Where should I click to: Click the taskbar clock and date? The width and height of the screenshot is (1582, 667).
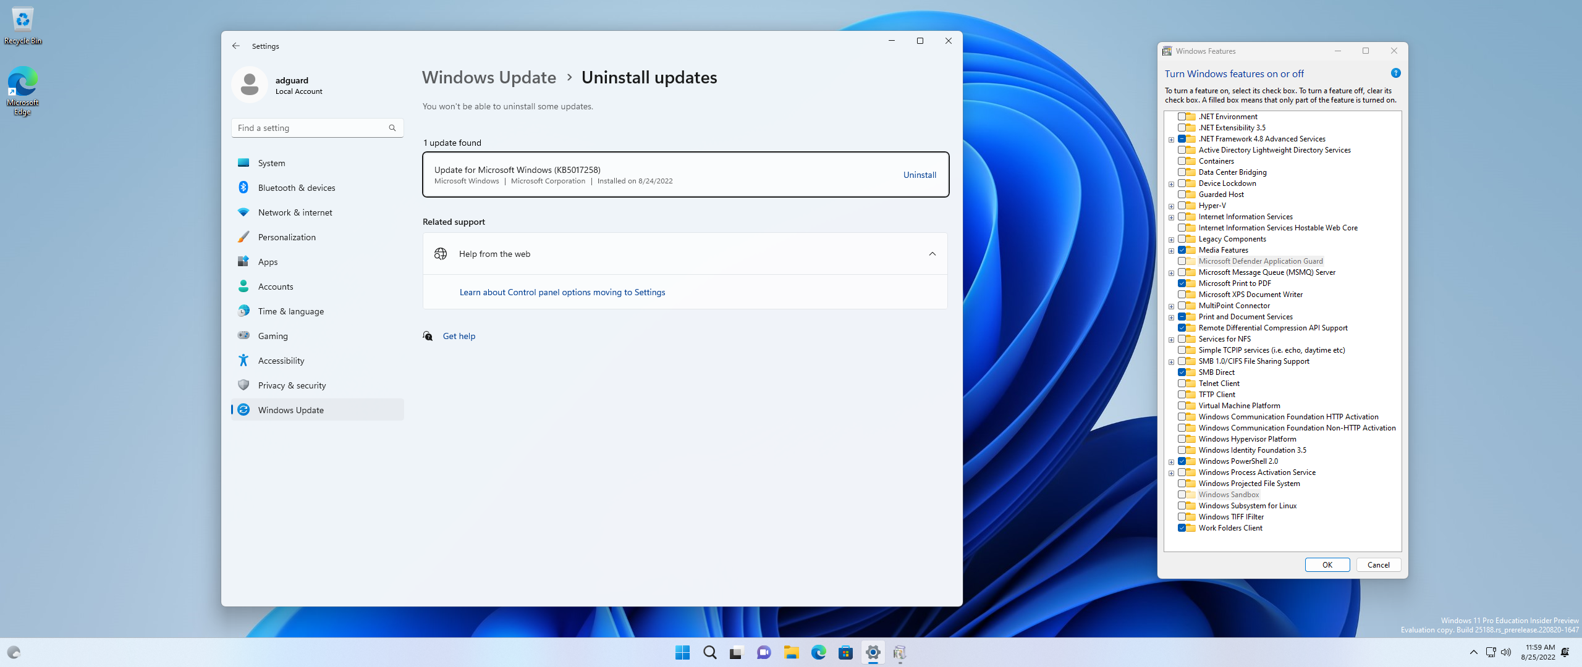[1538, 652]
